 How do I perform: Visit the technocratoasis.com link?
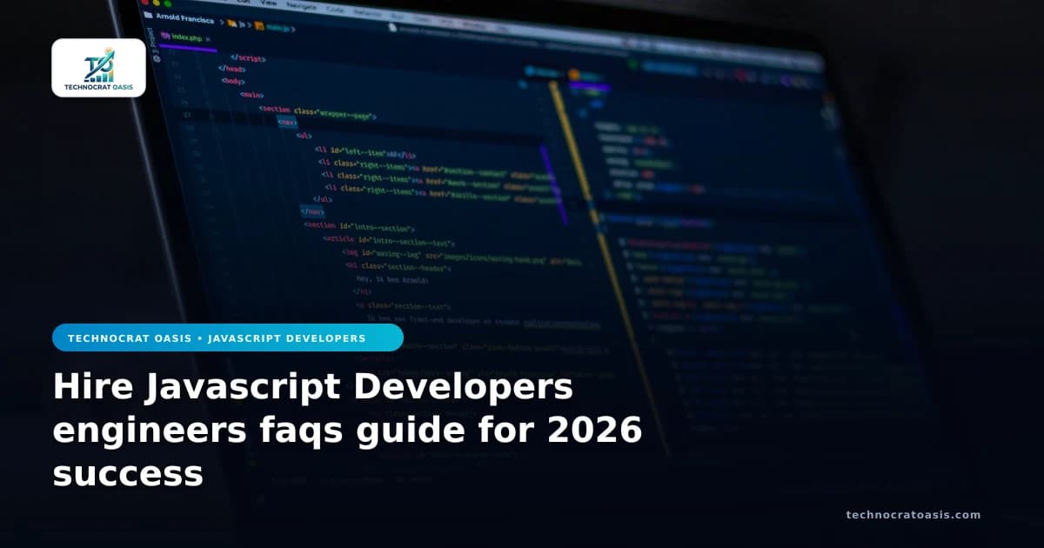coord(913,515)
